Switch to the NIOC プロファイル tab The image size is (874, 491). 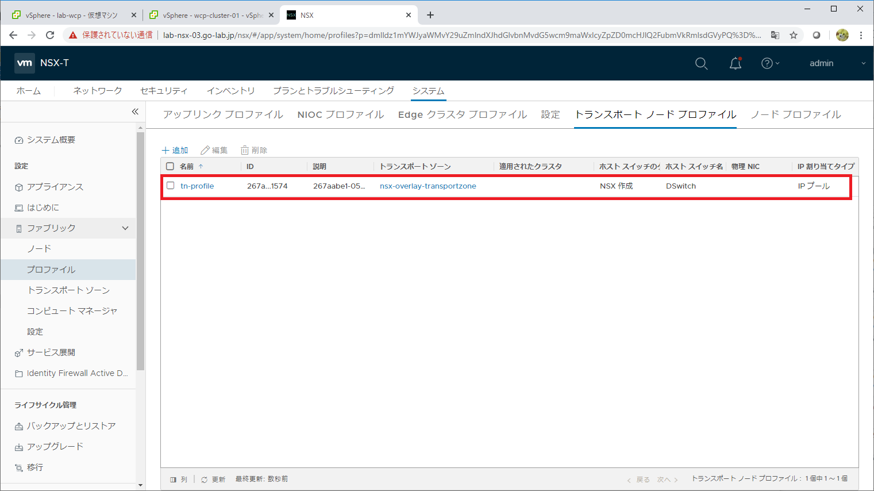pos(341,114)
